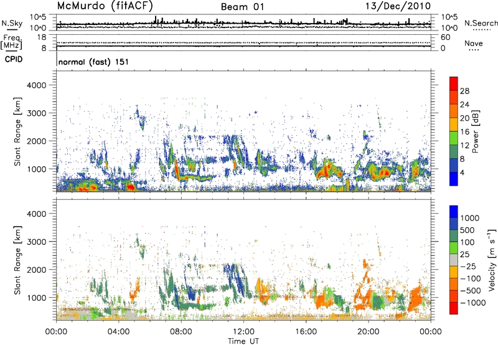Select the 'normal (fast) 151' mode text

coord(94,62)
